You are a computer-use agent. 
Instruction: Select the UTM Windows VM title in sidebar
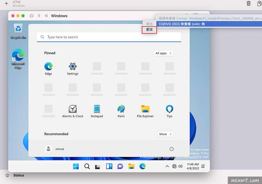click(x=18, y=4)
